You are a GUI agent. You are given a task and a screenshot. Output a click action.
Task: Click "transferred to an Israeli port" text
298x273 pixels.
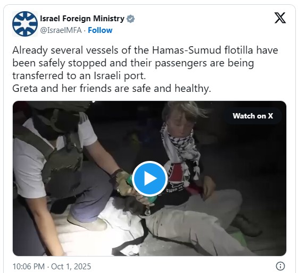tap(79, 76)
